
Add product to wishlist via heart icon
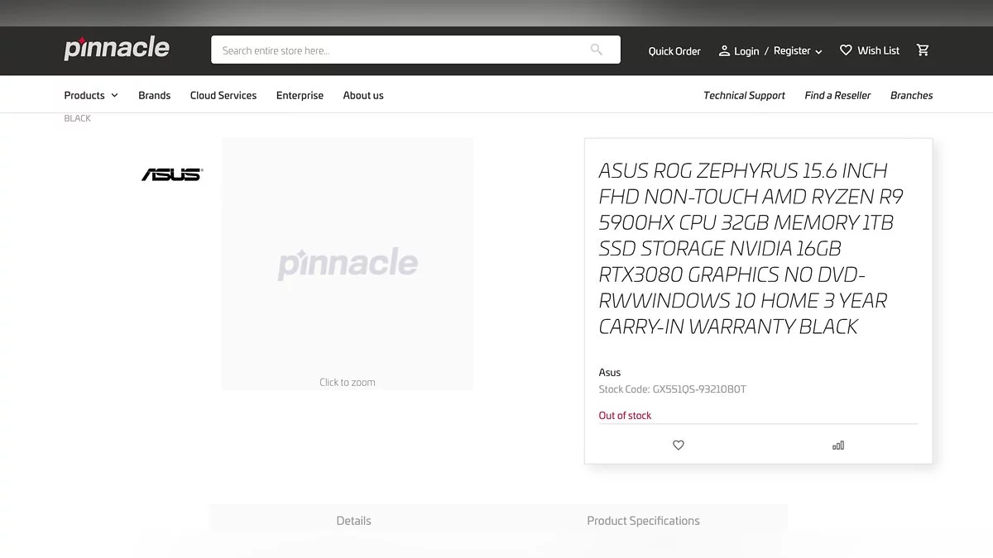tap(679, 445)
